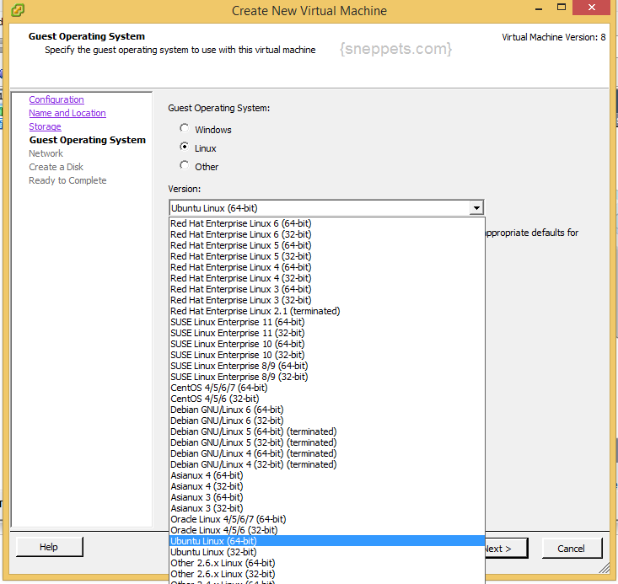Pick Oracle Linux 4/5/6 (32-bit)

click(327, 530)
